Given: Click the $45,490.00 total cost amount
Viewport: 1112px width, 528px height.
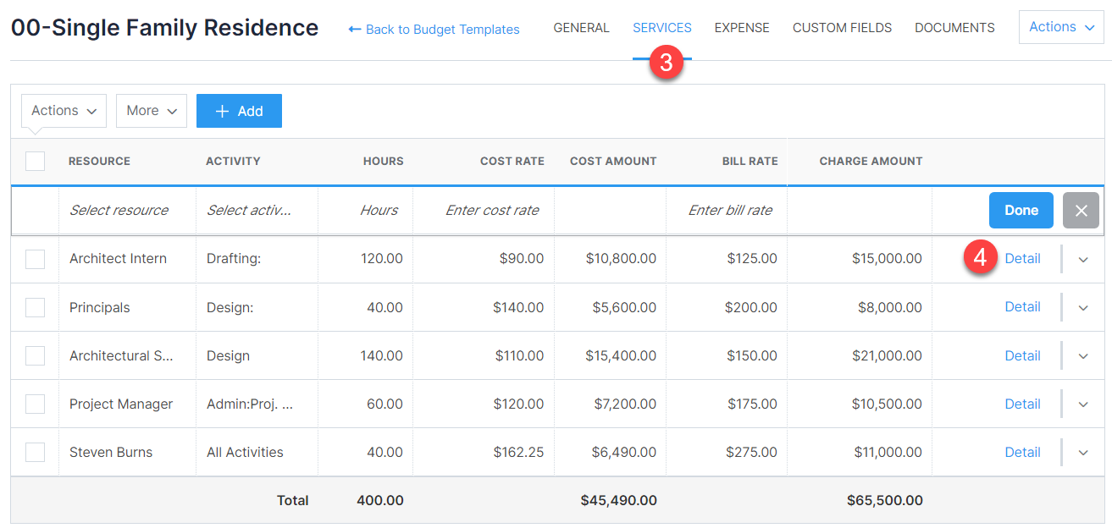Looking at the screenshot, I should pyautogui.click(x=618, y=500).
